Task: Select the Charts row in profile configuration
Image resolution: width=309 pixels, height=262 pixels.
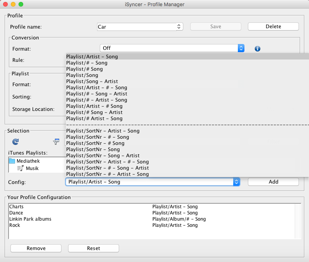Action: [152, 206]
